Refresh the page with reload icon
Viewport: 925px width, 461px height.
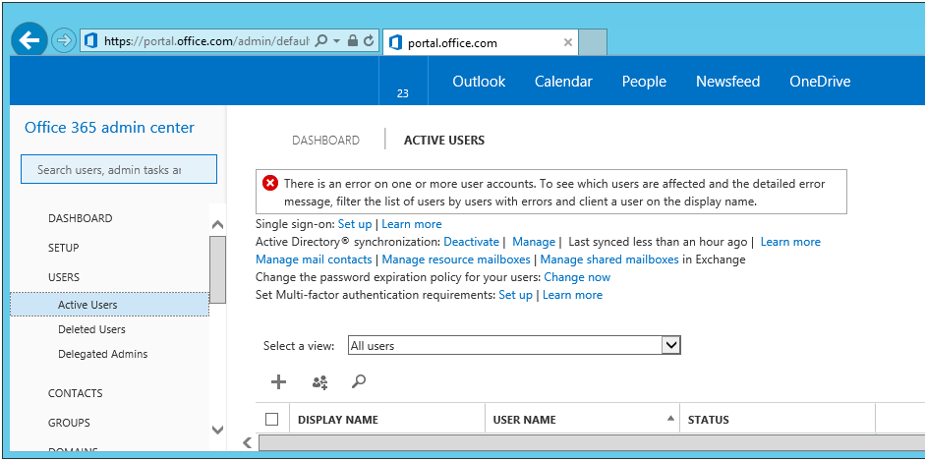click(x=369, y=40)
